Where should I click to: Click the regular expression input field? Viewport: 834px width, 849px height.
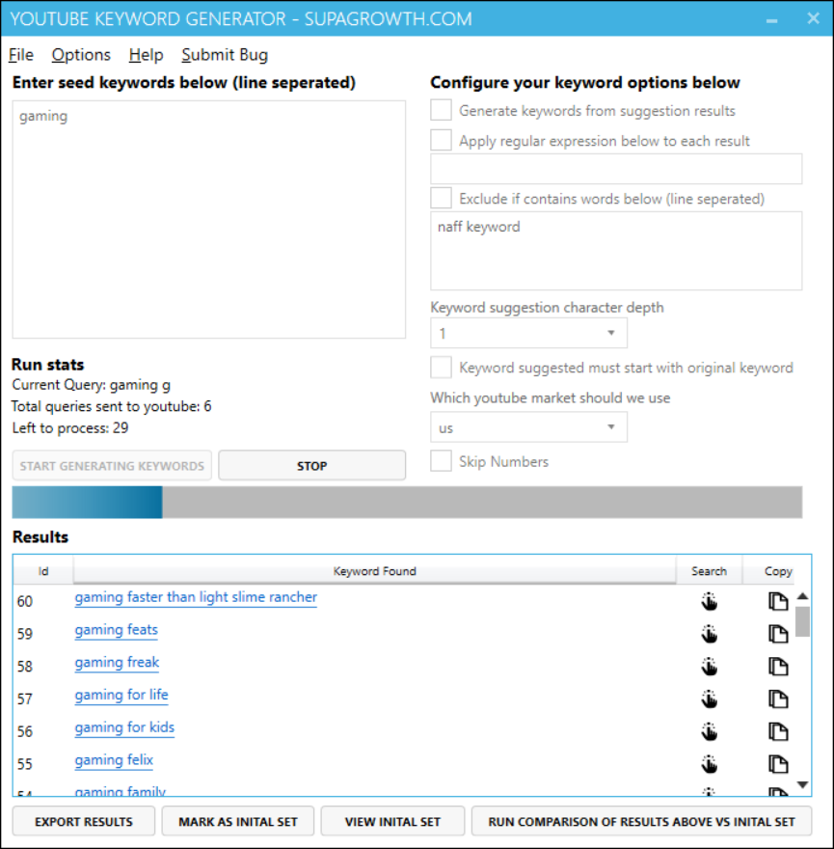(x=616, y=169)
